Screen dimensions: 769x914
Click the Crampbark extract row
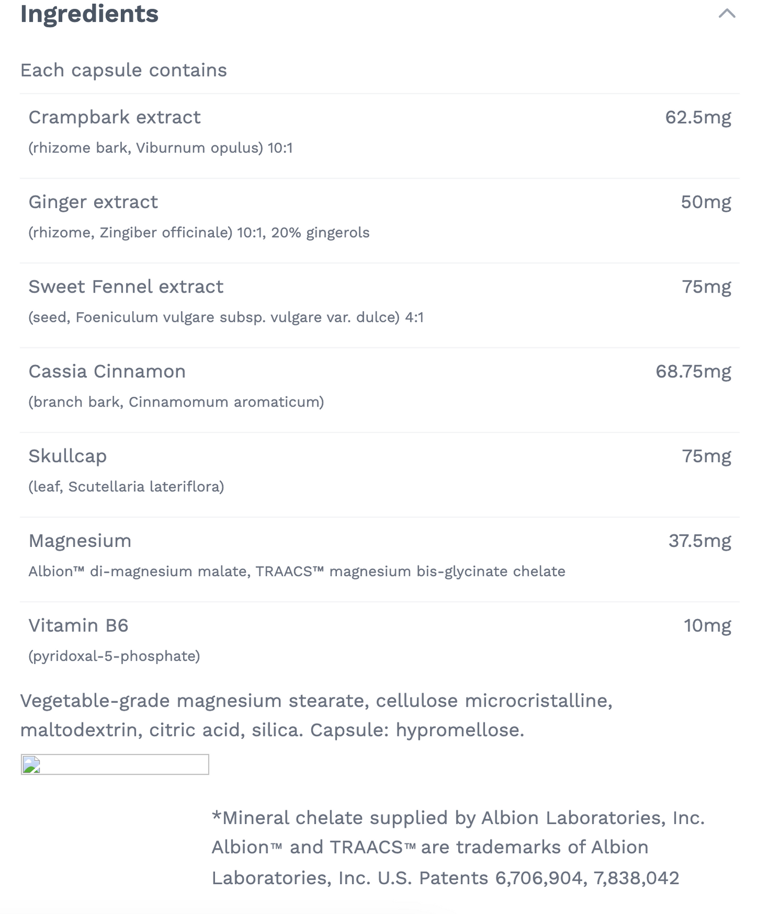(115, 118)
